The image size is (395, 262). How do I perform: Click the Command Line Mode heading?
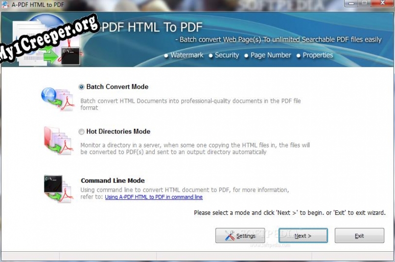point(112,181)
